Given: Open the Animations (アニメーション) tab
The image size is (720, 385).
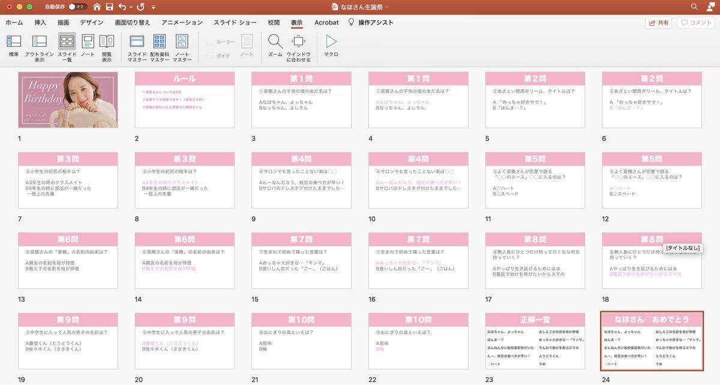Looking at the screenshot, I should pos(182,23).
